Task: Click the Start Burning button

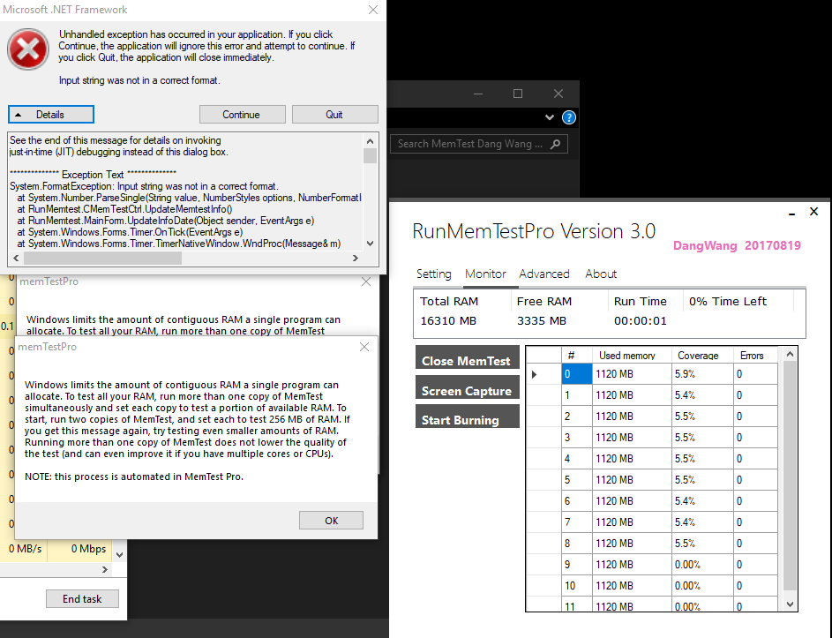Action: pyautogui.click(x=467, y=417)
